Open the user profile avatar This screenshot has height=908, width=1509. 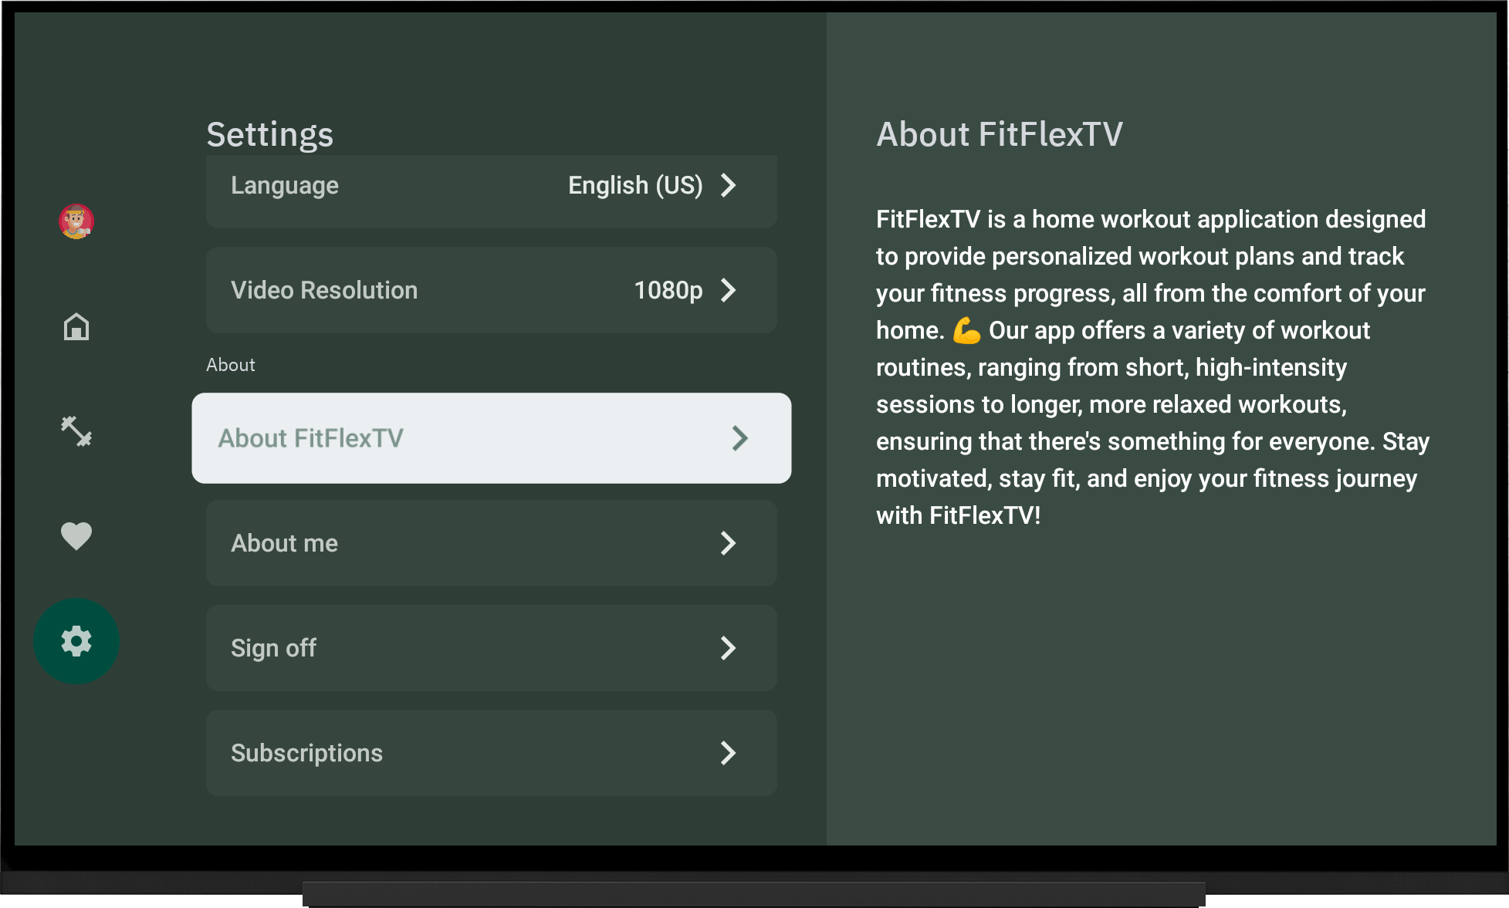(x=76, y=221)
